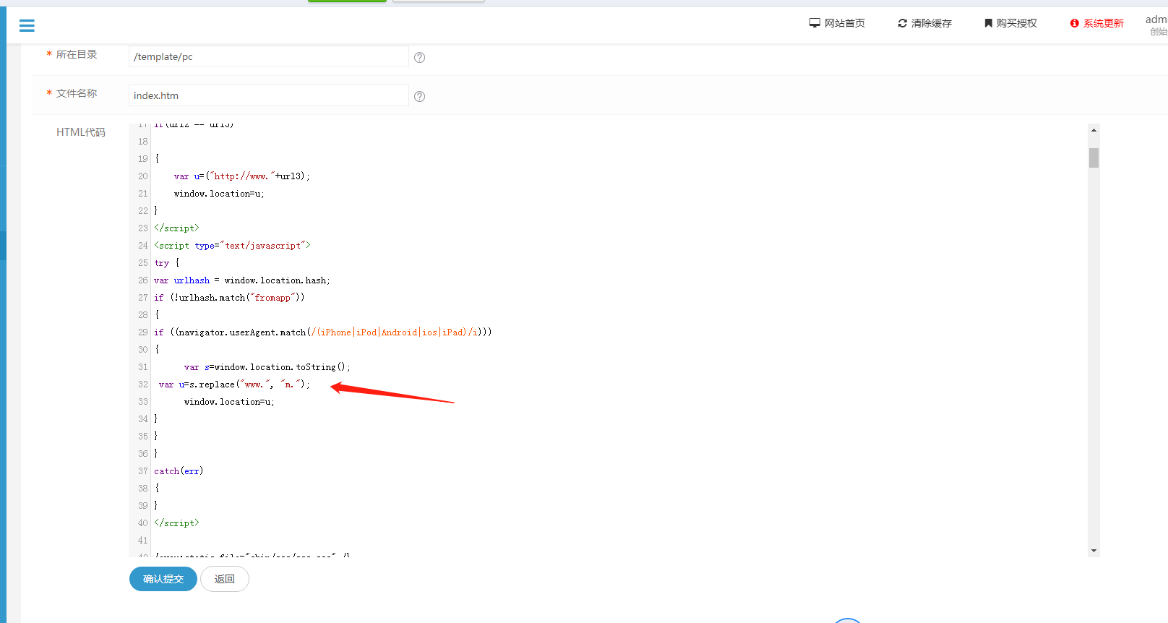Click the red info icon beside 系统更新

1075,23
